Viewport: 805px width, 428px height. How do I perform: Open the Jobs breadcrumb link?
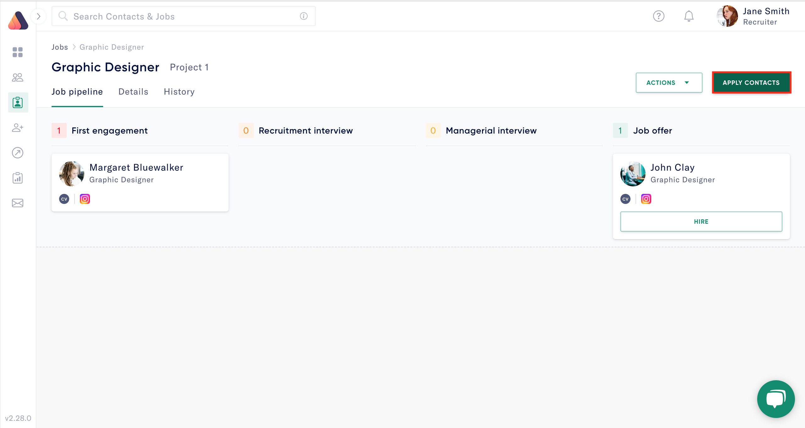point(60,47)
